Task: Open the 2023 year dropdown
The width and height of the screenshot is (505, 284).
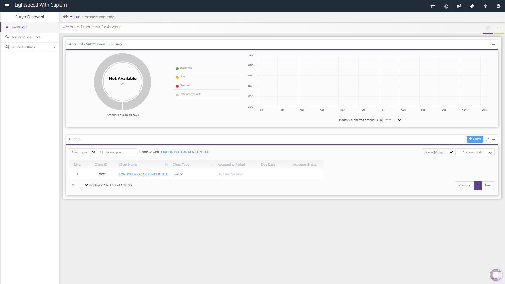Action: tap(392, 120)
